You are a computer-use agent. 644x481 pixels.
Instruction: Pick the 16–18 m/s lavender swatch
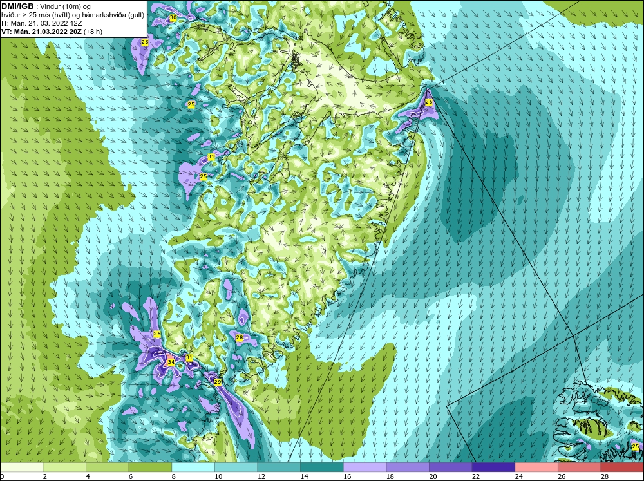pyautogui.click(x=365, y=467)
